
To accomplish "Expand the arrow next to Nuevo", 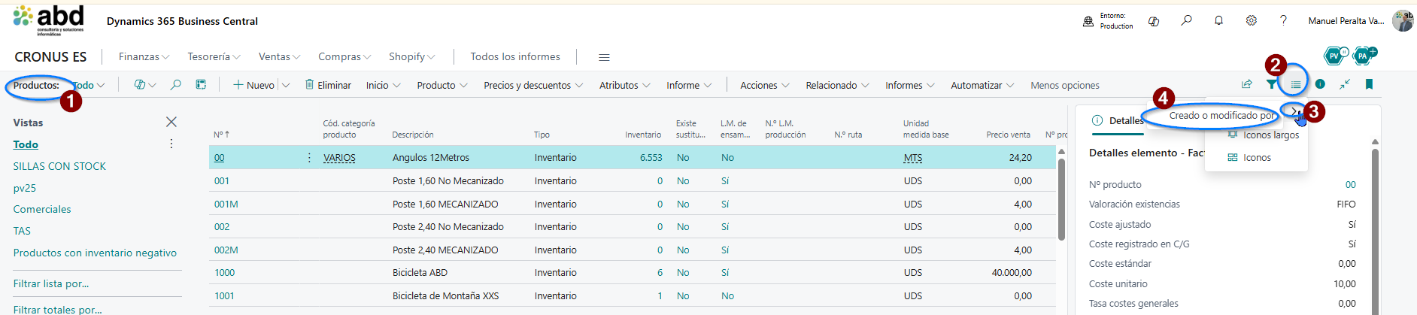I will click(286, 85).
